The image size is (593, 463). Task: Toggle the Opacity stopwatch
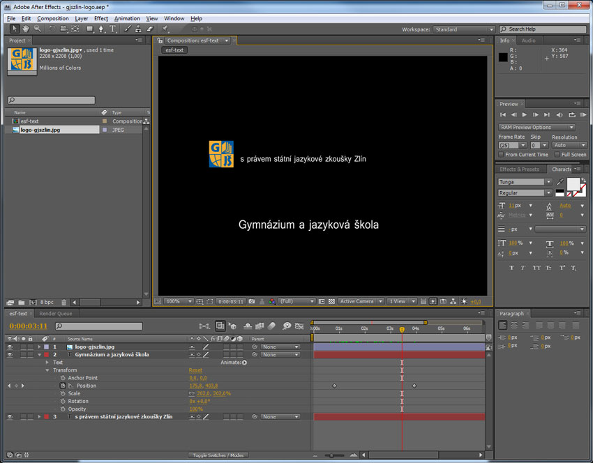coord(63,409)
